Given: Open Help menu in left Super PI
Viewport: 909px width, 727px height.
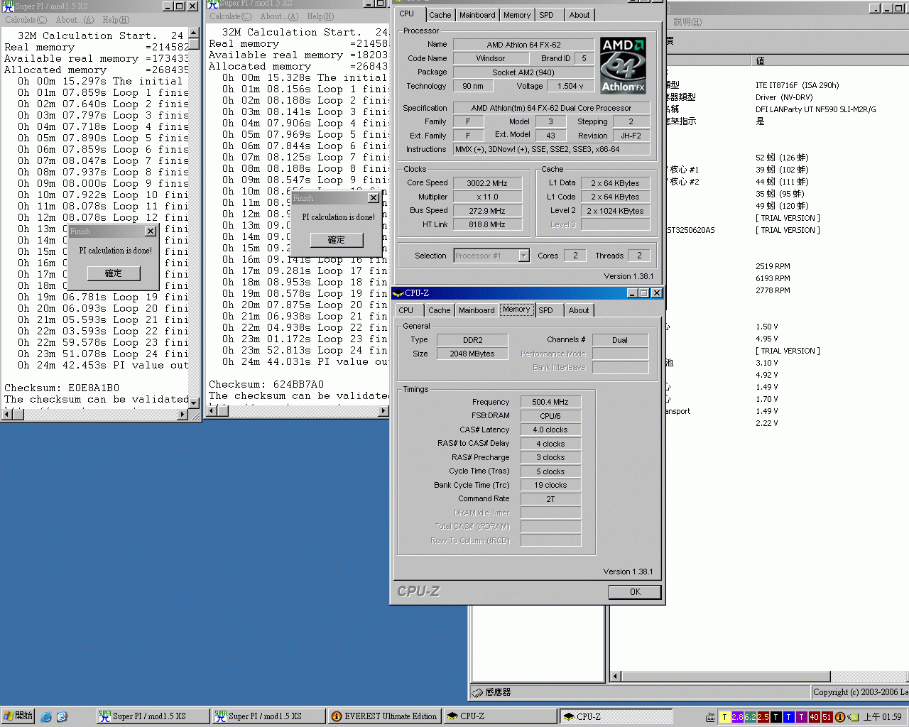Looking at the screenshot, I should coord(116,20).
